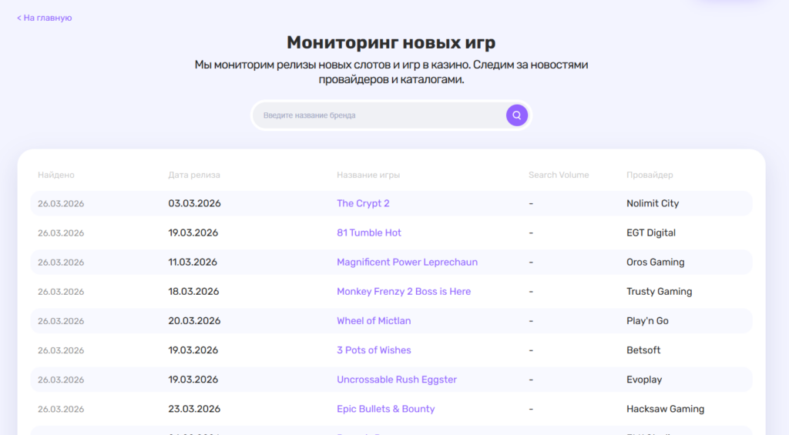Click search volume dash for The Crypt 2
This screenshot has height=435, width=789.
pos(531,203)
